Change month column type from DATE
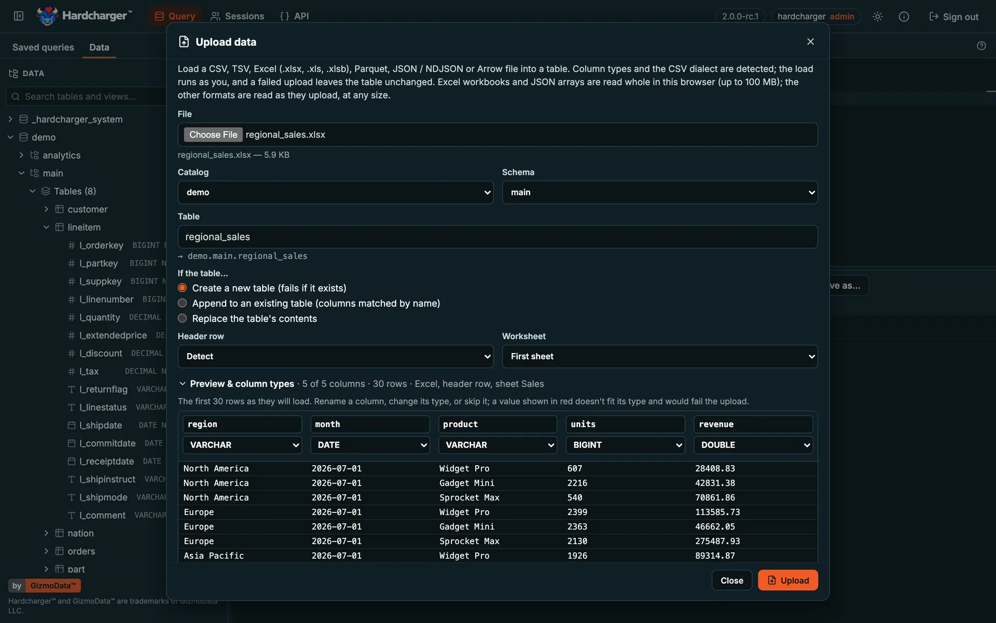Viewport: 996px width, 623px height. pos(370,445)
